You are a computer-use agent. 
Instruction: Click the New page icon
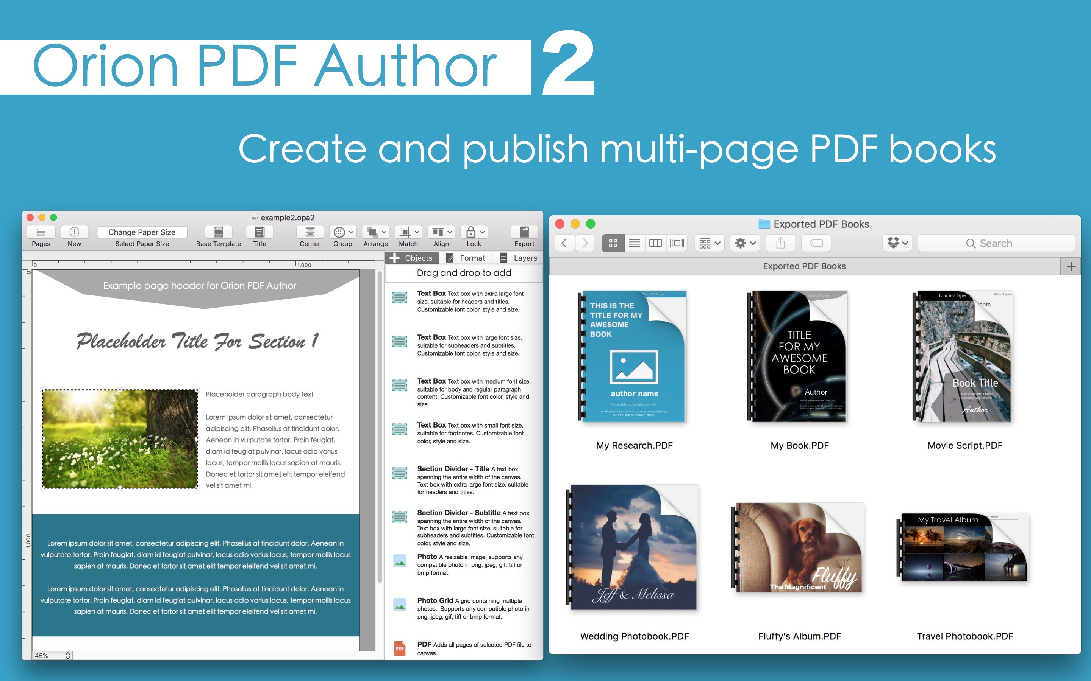[x=74, y=232]
